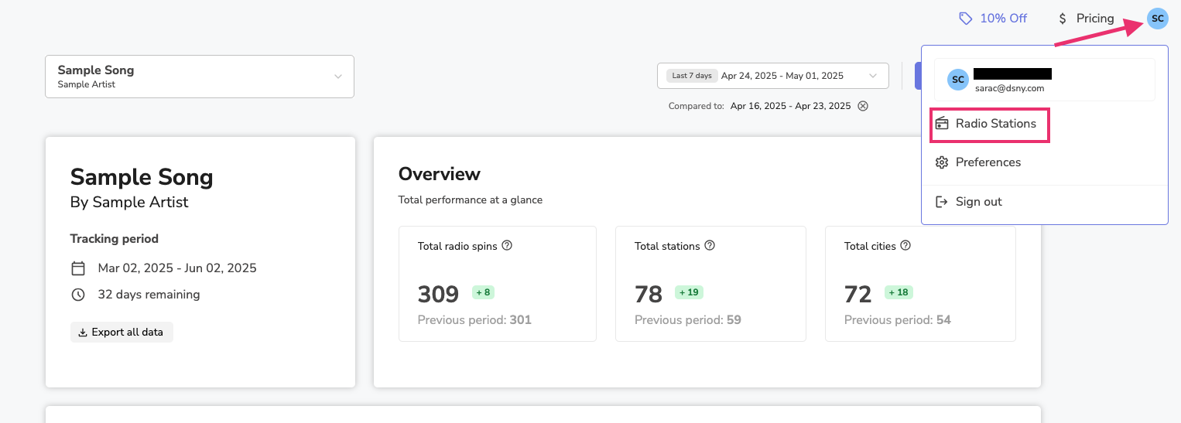Image resolution: width=1181 pixels, height=423 pixels.
Task: Click the Radio Stations radio icon
Action: pyautogui.click(x=942, y=124)
